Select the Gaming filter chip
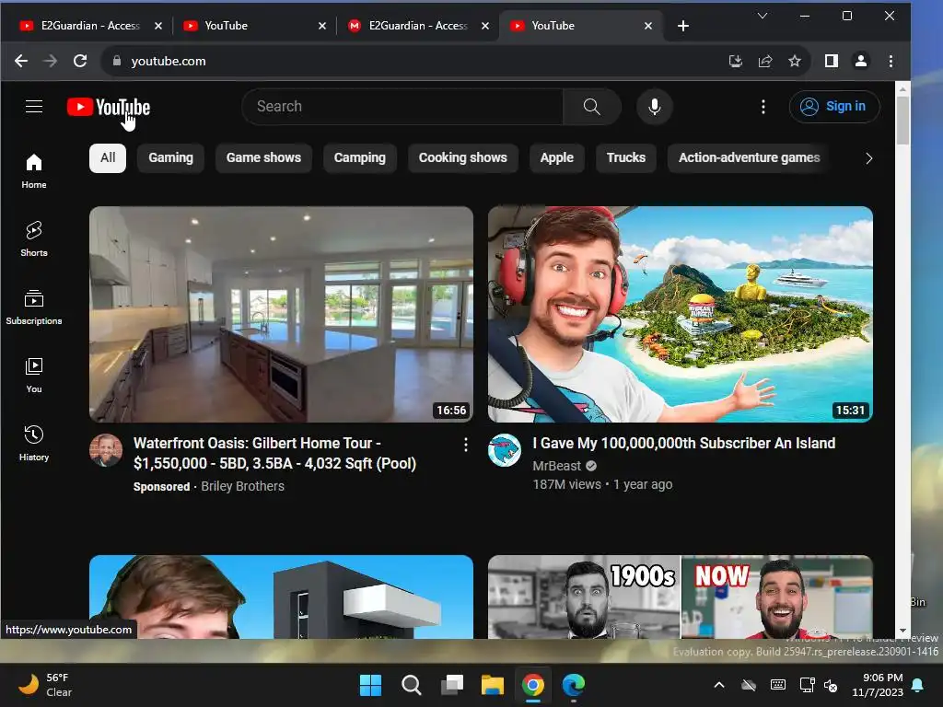This screenshot has height=707, width=943. click(170, 158)
